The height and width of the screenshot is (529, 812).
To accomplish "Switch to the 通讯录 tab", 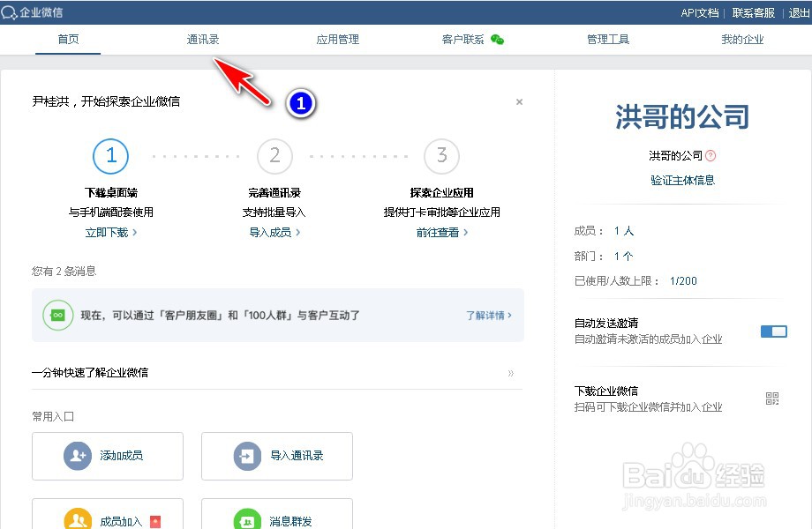I will [203, 40].
